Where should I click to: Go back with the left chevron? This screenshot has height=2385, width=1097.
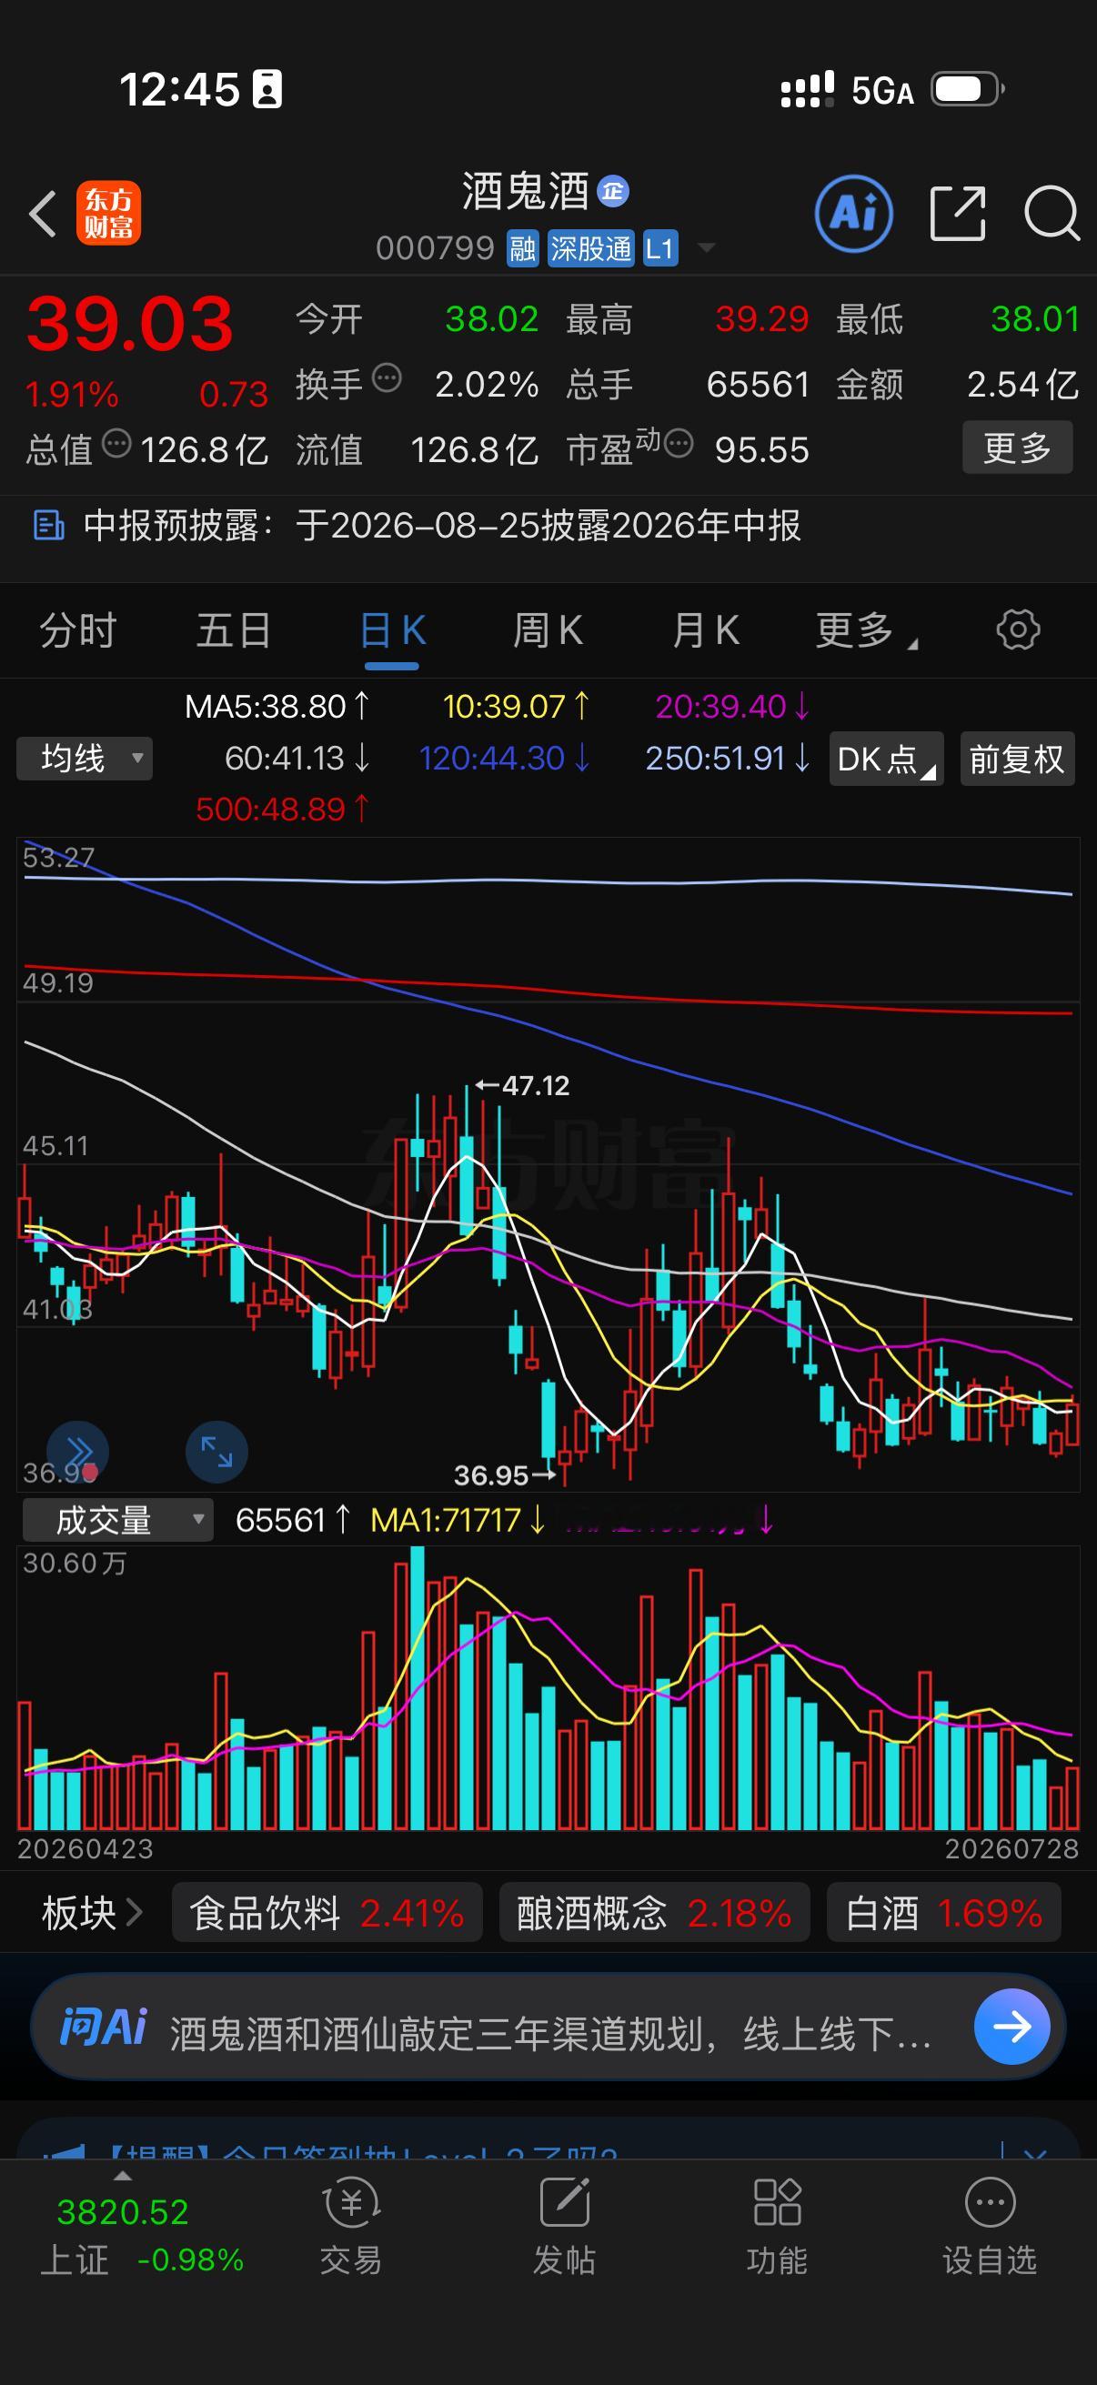[43, 214]
